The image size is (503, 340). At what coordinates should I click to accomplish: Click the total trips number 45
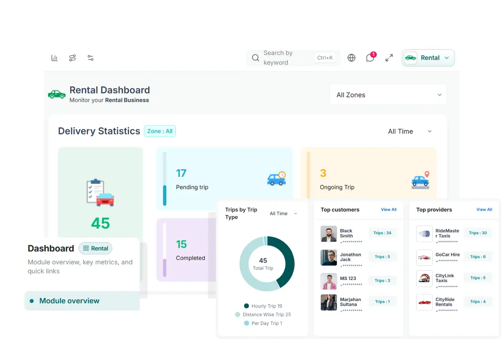coord(100,224)
